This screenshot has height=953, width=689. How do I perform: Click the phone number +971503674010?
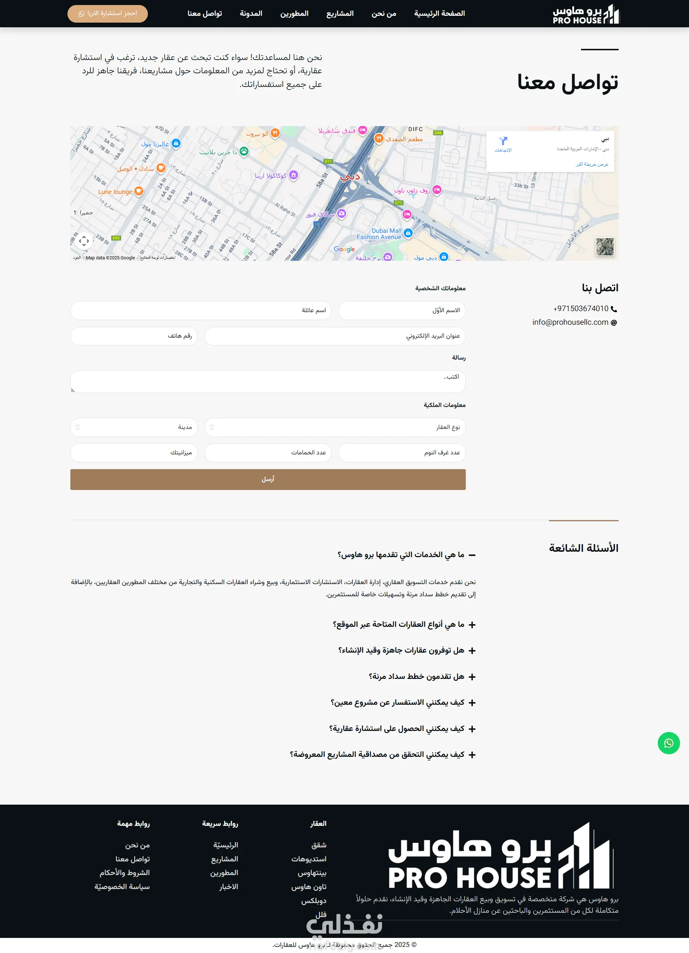pos(580,309)
